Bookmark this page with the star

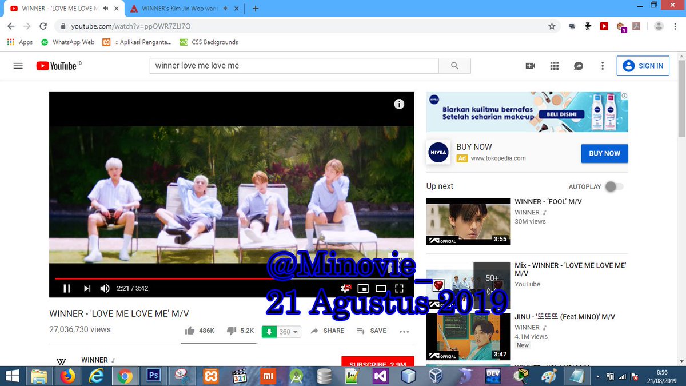coord(552,26)
